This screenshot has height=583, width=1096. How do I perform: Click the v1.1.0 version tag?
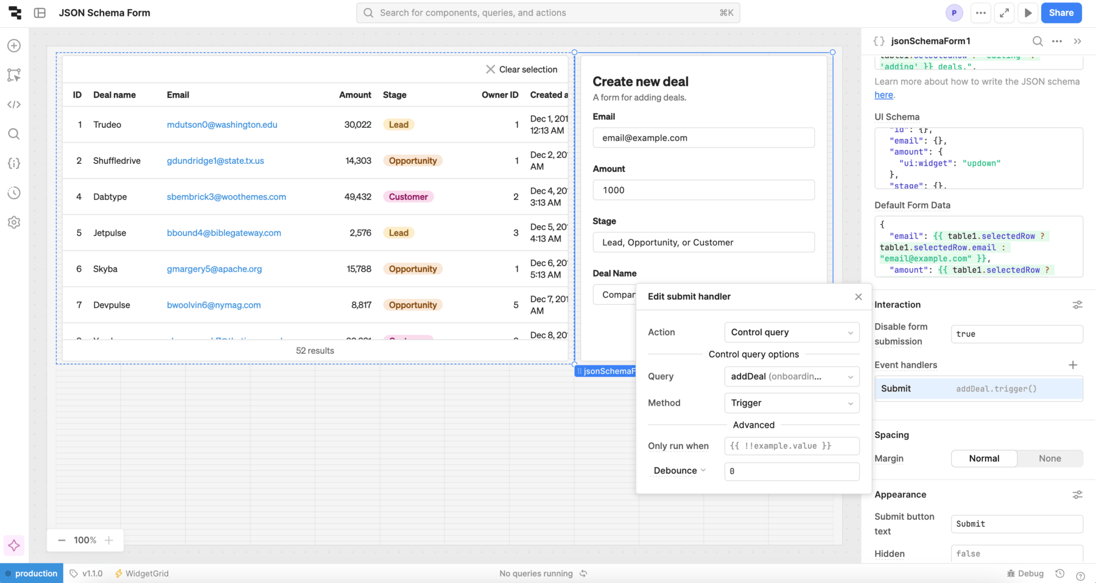tap(86, 573)
